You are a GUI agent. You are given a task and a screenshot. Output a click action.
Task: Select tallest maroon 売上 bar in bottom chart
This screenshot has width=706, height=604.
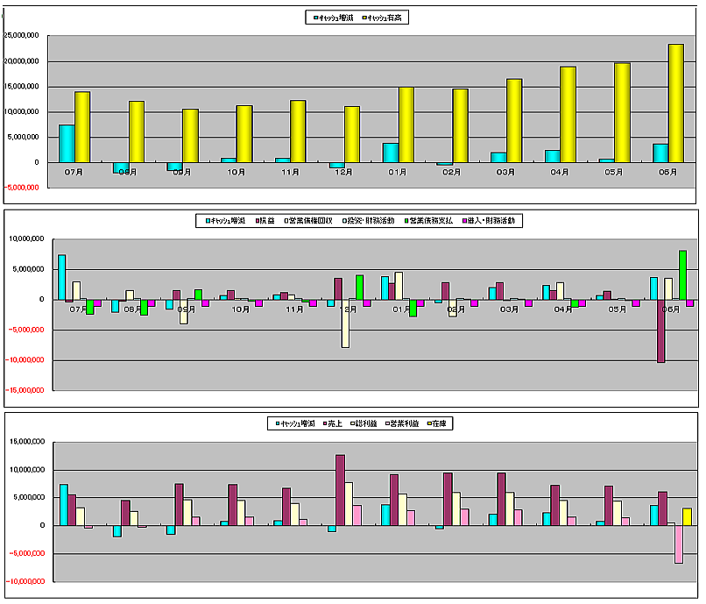coord(340,490)
